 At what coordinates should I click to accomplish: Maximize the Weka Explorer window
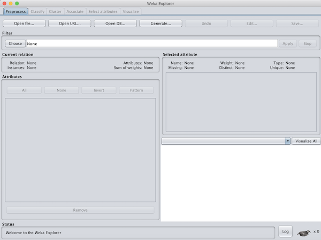(17, 3)
